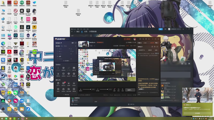The height and width of the screenshot is (120, 214).
Task: Open the NVIDIA App desktop icon
Action: click(3, 52)
